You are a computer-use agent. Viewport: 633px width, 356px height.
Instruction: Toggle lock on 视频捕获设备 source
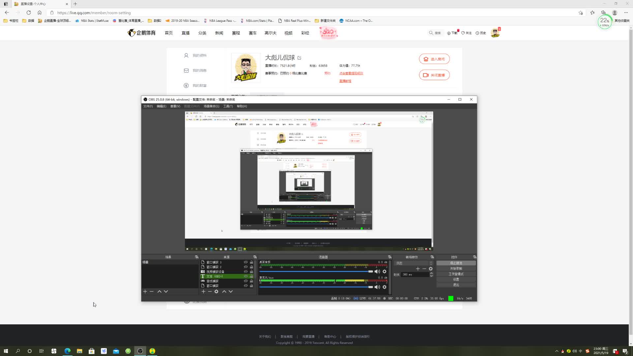251,272
